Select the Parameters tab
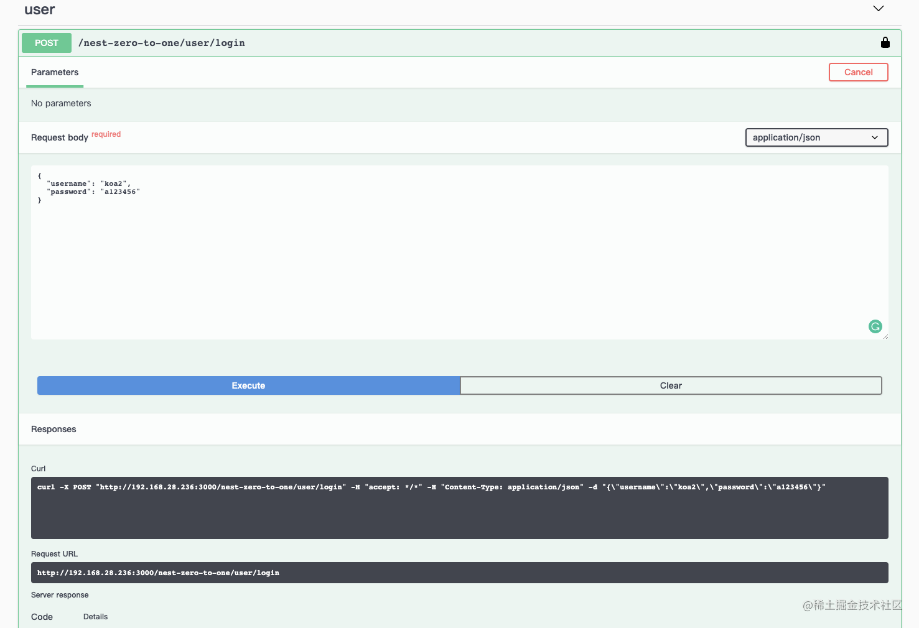Image resolution: width=919 pixels, height=628 pixels. 55,72
